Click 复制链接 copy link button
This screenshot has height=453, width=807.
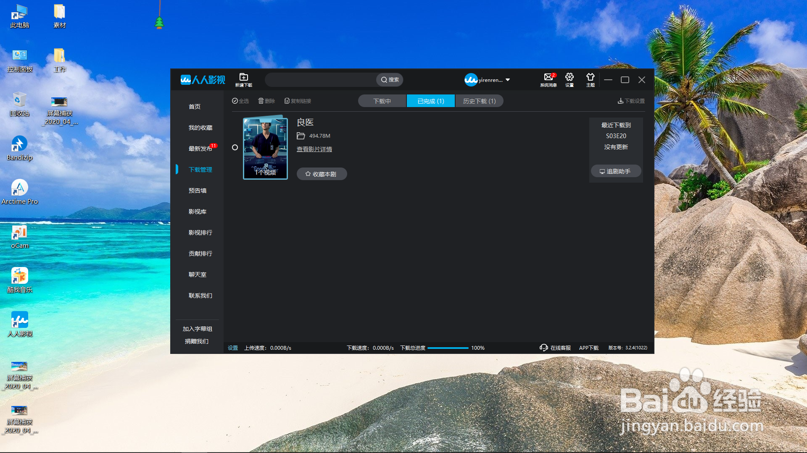[298, 101]
